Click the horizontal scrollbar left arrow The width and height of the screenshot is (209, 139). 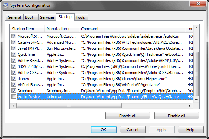tap(13, 106)
